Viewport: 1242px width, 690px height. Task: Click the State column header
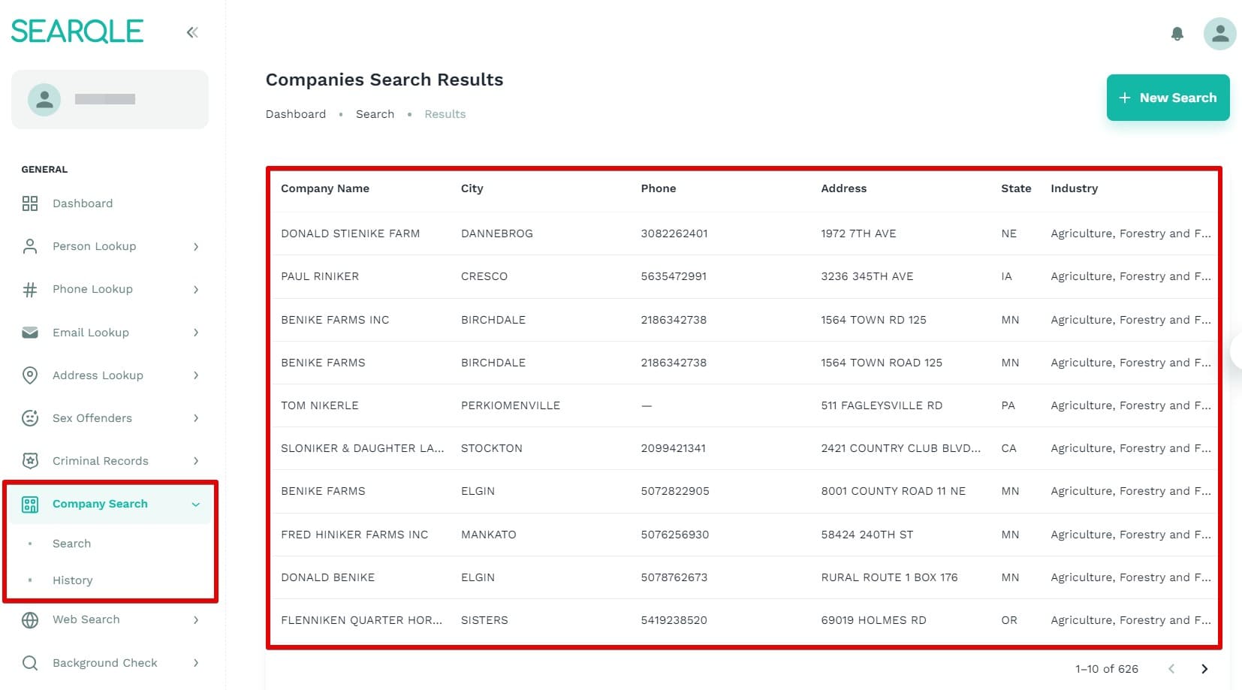[1016, 188]
